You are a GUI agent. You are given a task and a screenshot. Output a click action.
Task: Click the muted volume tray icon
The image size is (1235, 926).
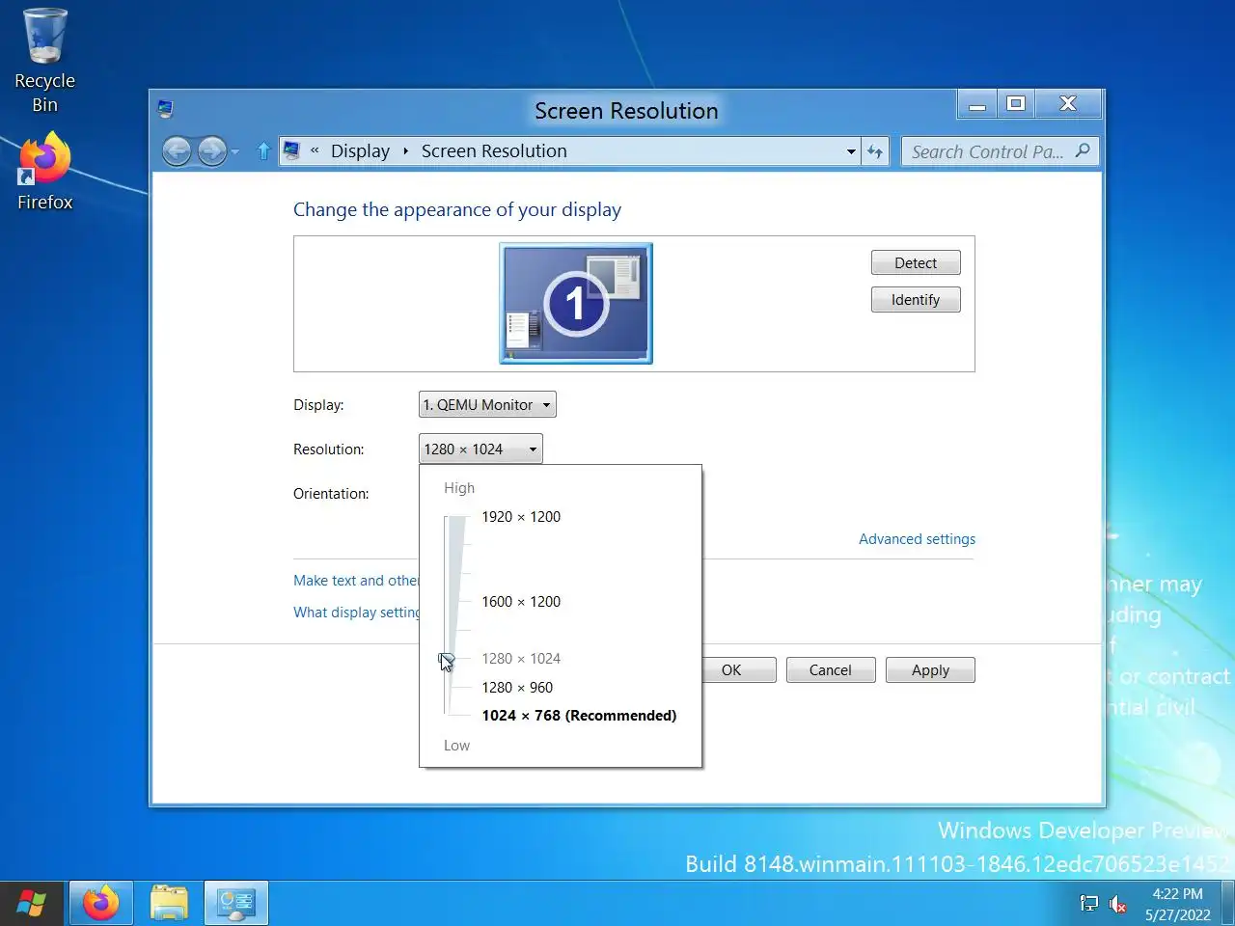(1117, 904)
